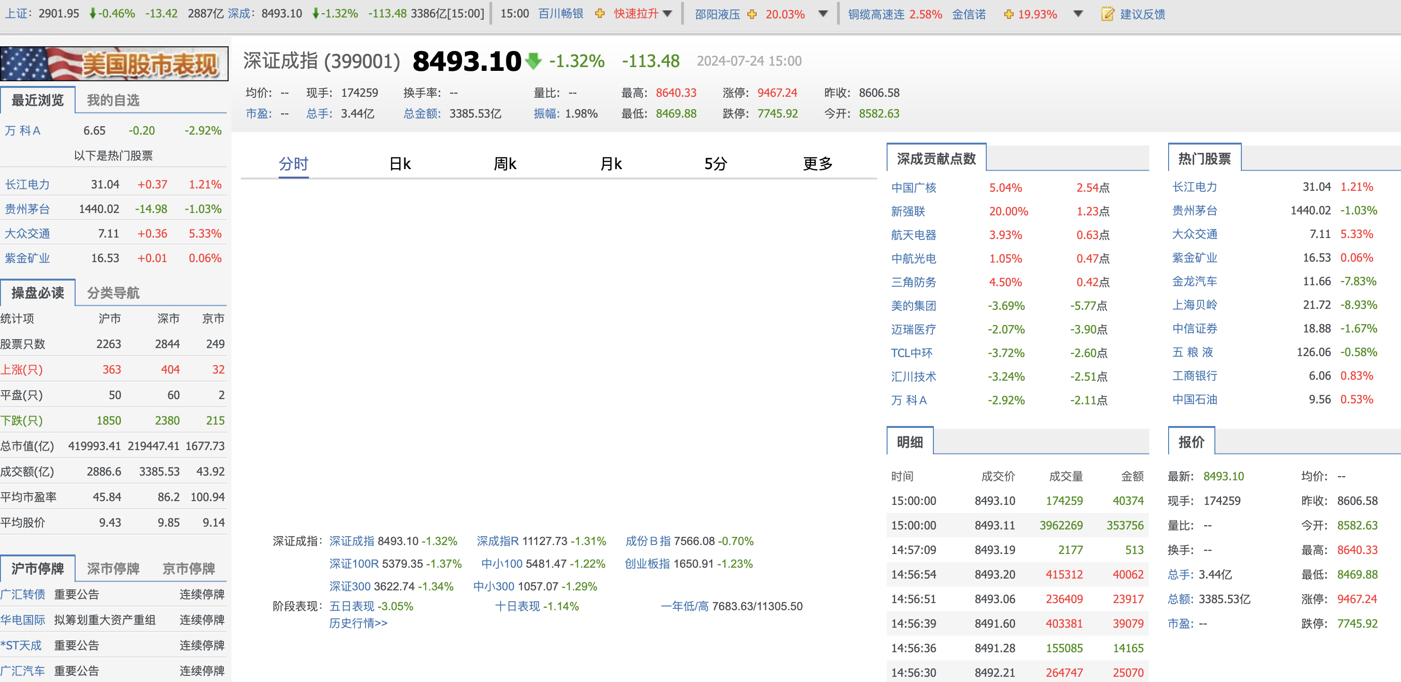
Task: Switch to the 最近浏览 tab
Action: tap(37, 100)
